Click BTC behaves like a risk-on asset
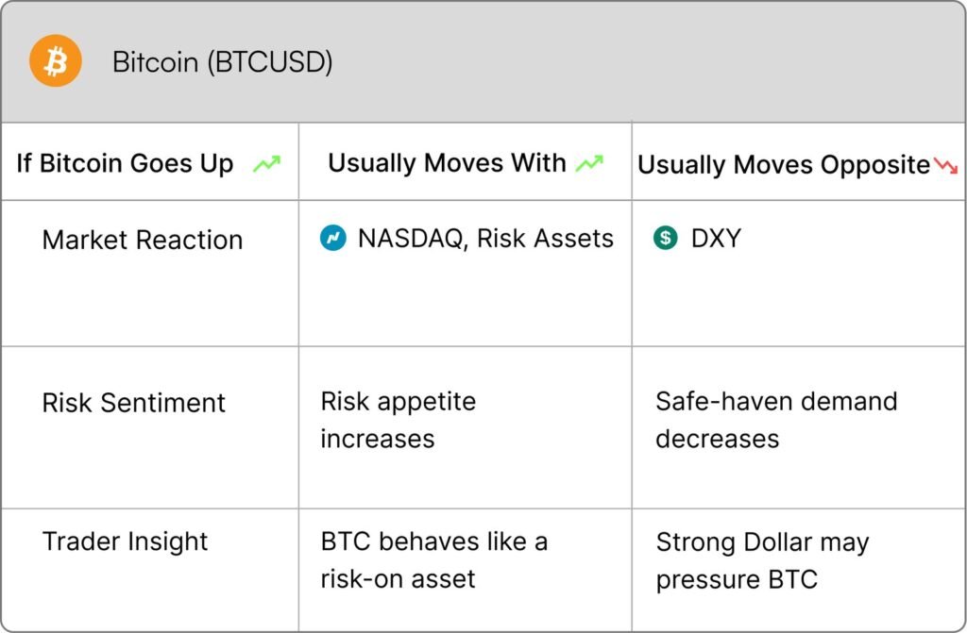The image size is (967, 633). tap(434, 559)
